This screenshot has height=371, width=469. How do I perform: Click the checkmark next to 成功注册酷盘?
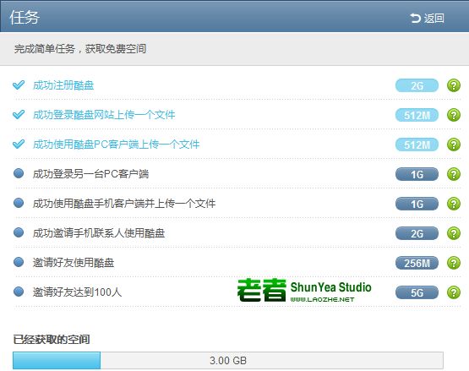point(19,85)
